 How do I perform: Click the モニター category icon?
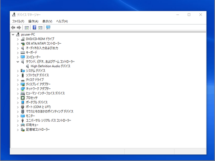point(23,116)
